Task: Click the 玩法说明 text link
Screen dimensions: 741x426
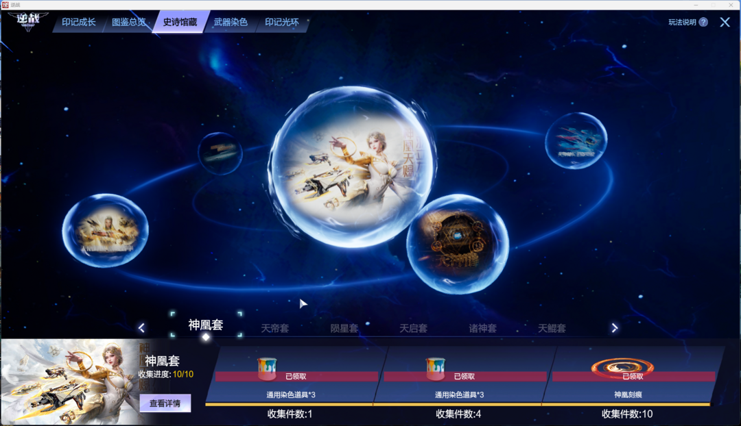Action: click(x=682, y=22)
